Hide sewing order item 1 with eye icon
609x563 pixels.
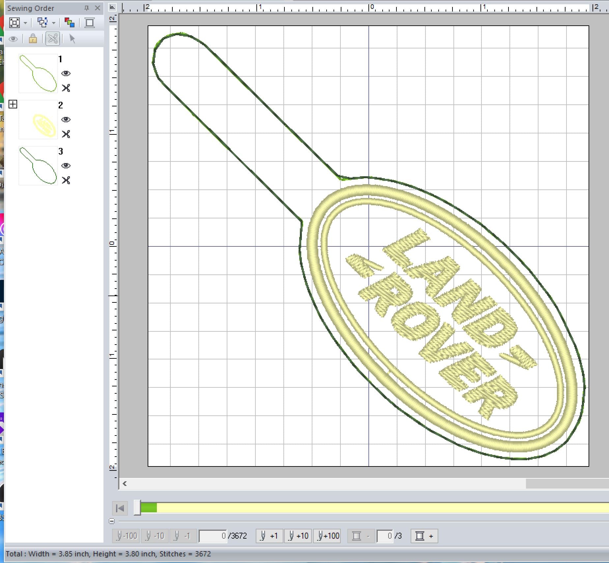66,73
